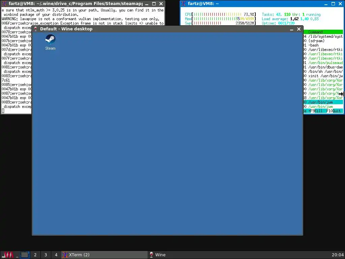Open the JWM start menu logo

[7, 255]
